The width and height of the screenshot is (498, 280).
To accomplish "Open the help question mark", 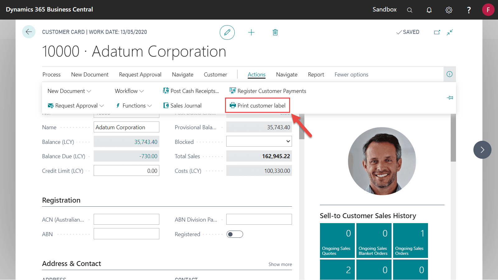I will coord(469,10).
